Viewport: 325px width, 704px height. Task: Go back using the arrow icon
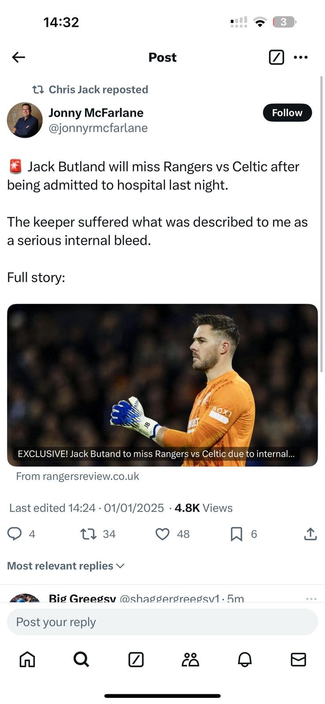18,57
